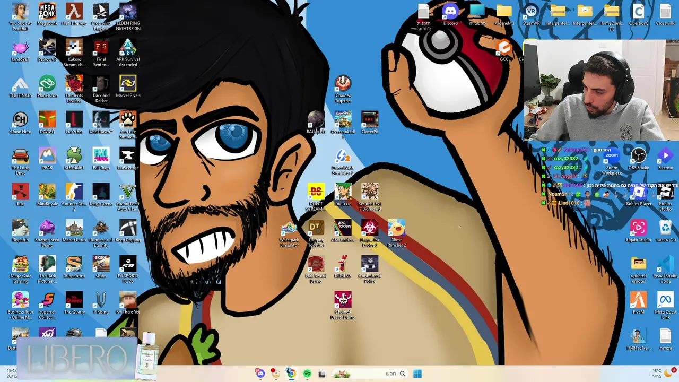The height and width of the screenshot is (382, 679).
Task: Click the Windows Start button in taskbar
Action: (x=417, y=374)
